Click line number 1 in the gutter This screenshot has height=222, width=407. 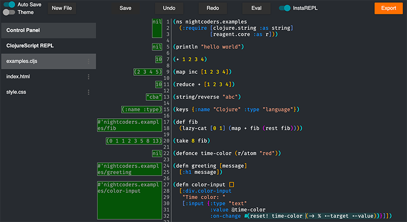168,22
